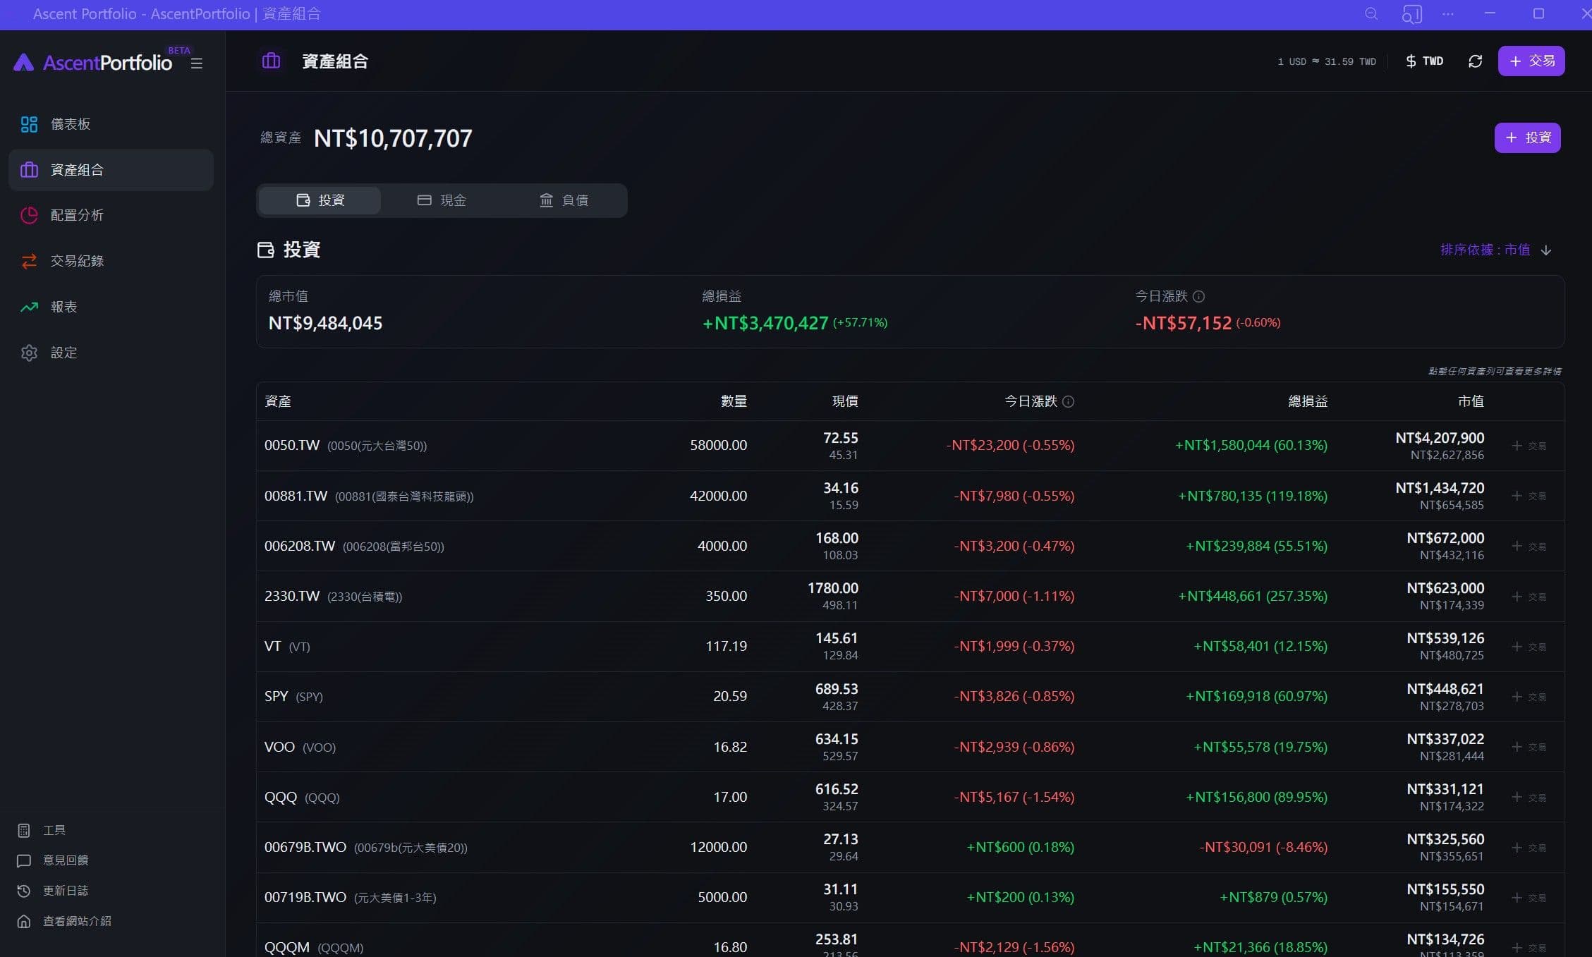This screenshot has height=957, width=1592.
Task: Add trade for QQQ row
Action: 1529,797
